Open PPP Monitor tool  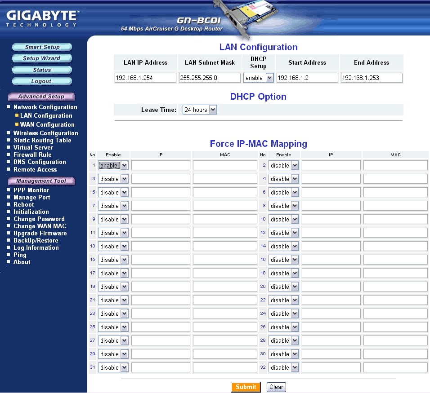click(x=31, y=190)
